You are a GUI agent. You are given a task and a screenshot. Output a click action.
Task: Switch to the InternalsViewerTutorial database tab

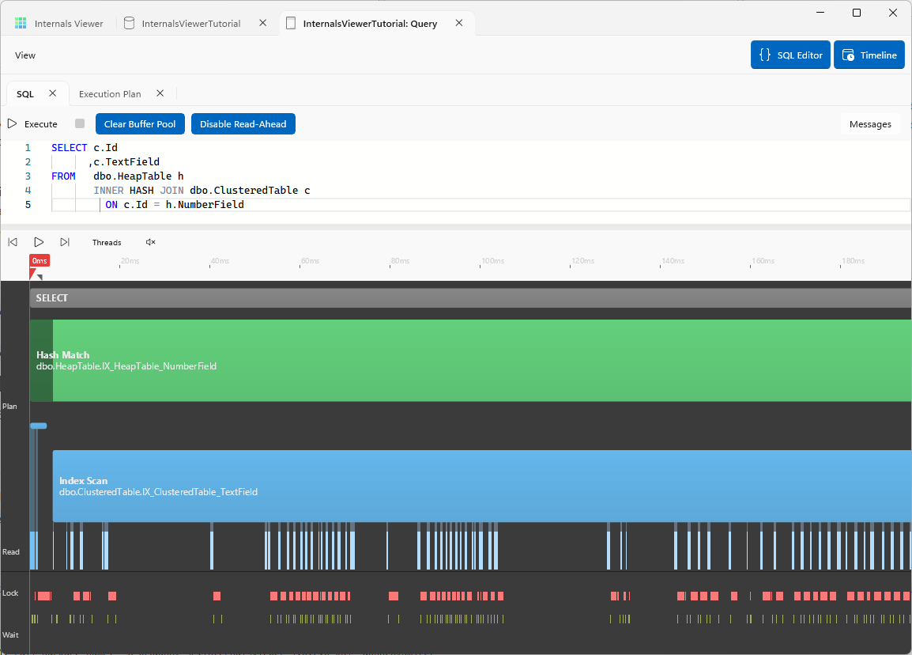click(190, 23)
